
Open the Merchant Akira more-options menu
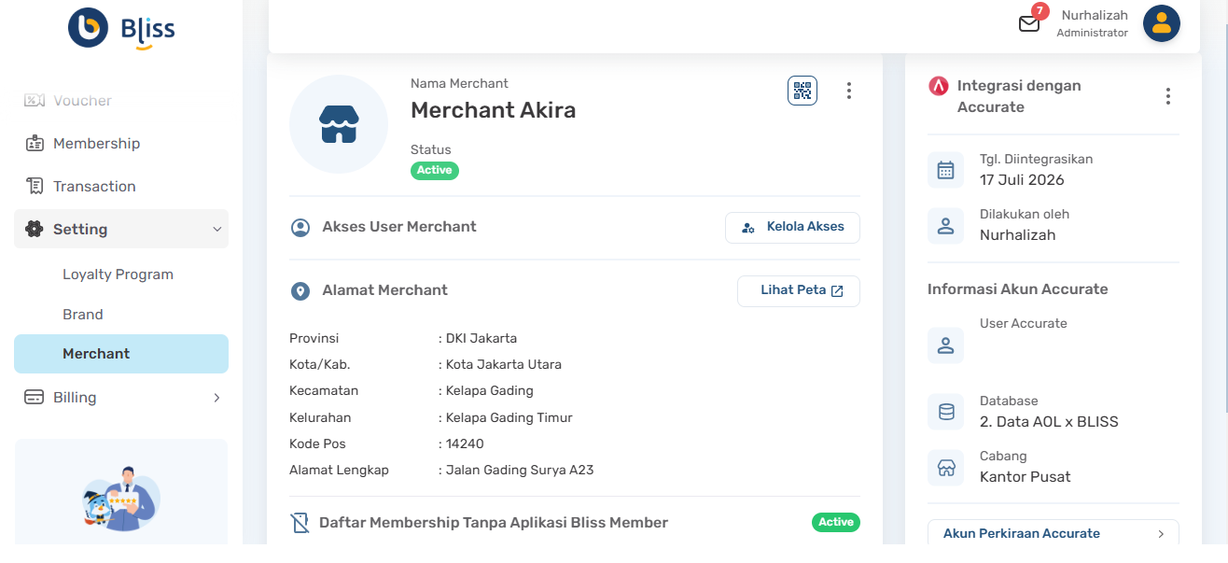(848, 91)
